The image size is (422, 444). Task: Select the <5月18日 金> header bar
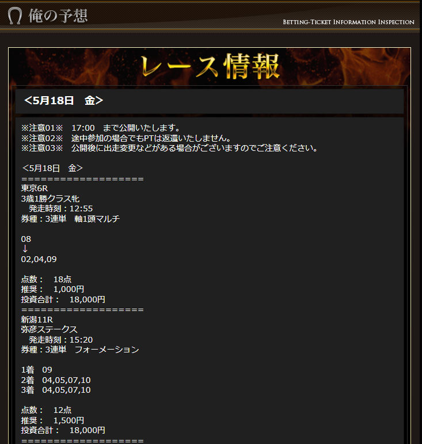click(x=210, y=101)
